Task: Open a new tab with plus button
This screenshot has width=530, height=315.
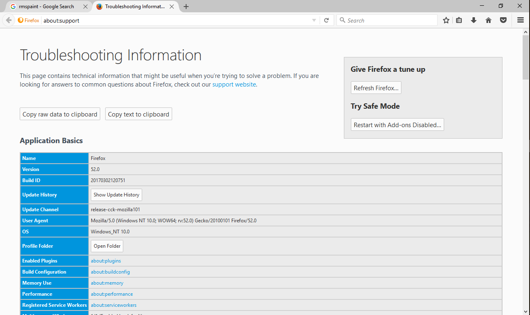Action: coord(186,7)
